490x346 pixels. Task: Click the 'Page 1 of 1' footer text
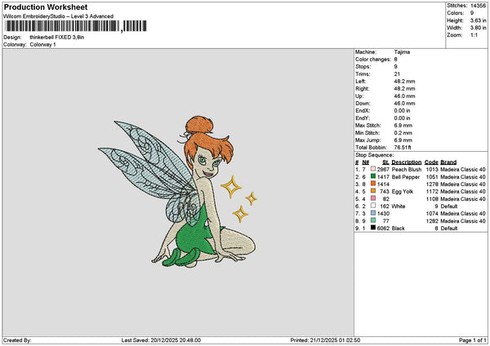click(x=473, y=340)
